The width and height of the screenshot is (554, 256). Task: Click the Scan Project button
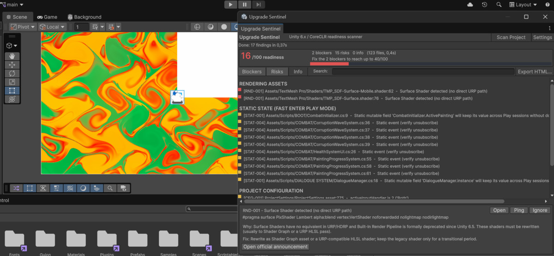click(511, 37)
